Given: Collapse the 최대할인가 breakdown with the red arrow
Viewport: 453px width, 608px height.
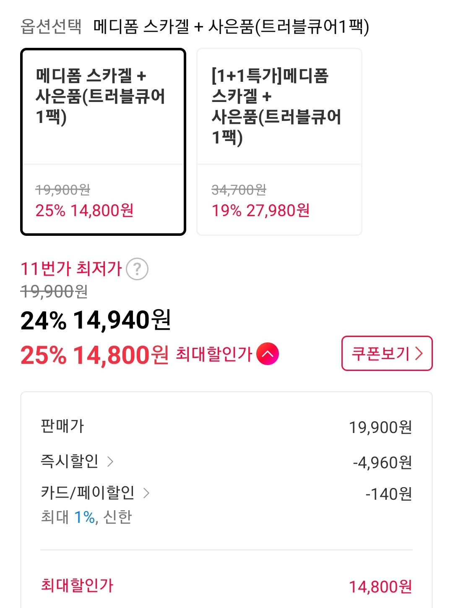Looking at the screenshot, I should coord(268,354).
